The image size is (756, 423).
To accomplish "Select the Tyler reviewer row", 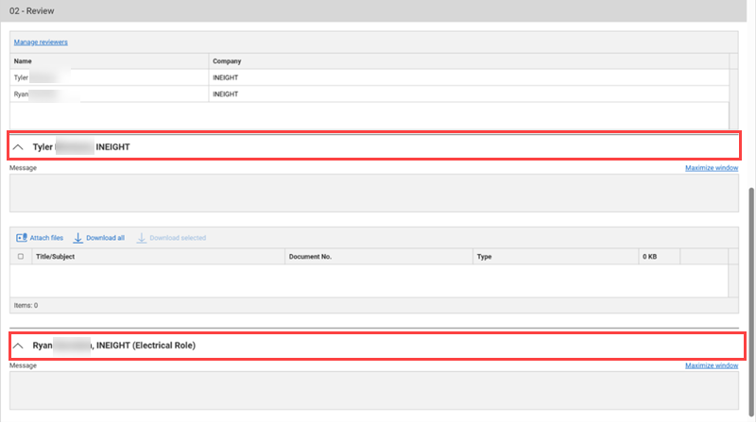I will (369, 77).
